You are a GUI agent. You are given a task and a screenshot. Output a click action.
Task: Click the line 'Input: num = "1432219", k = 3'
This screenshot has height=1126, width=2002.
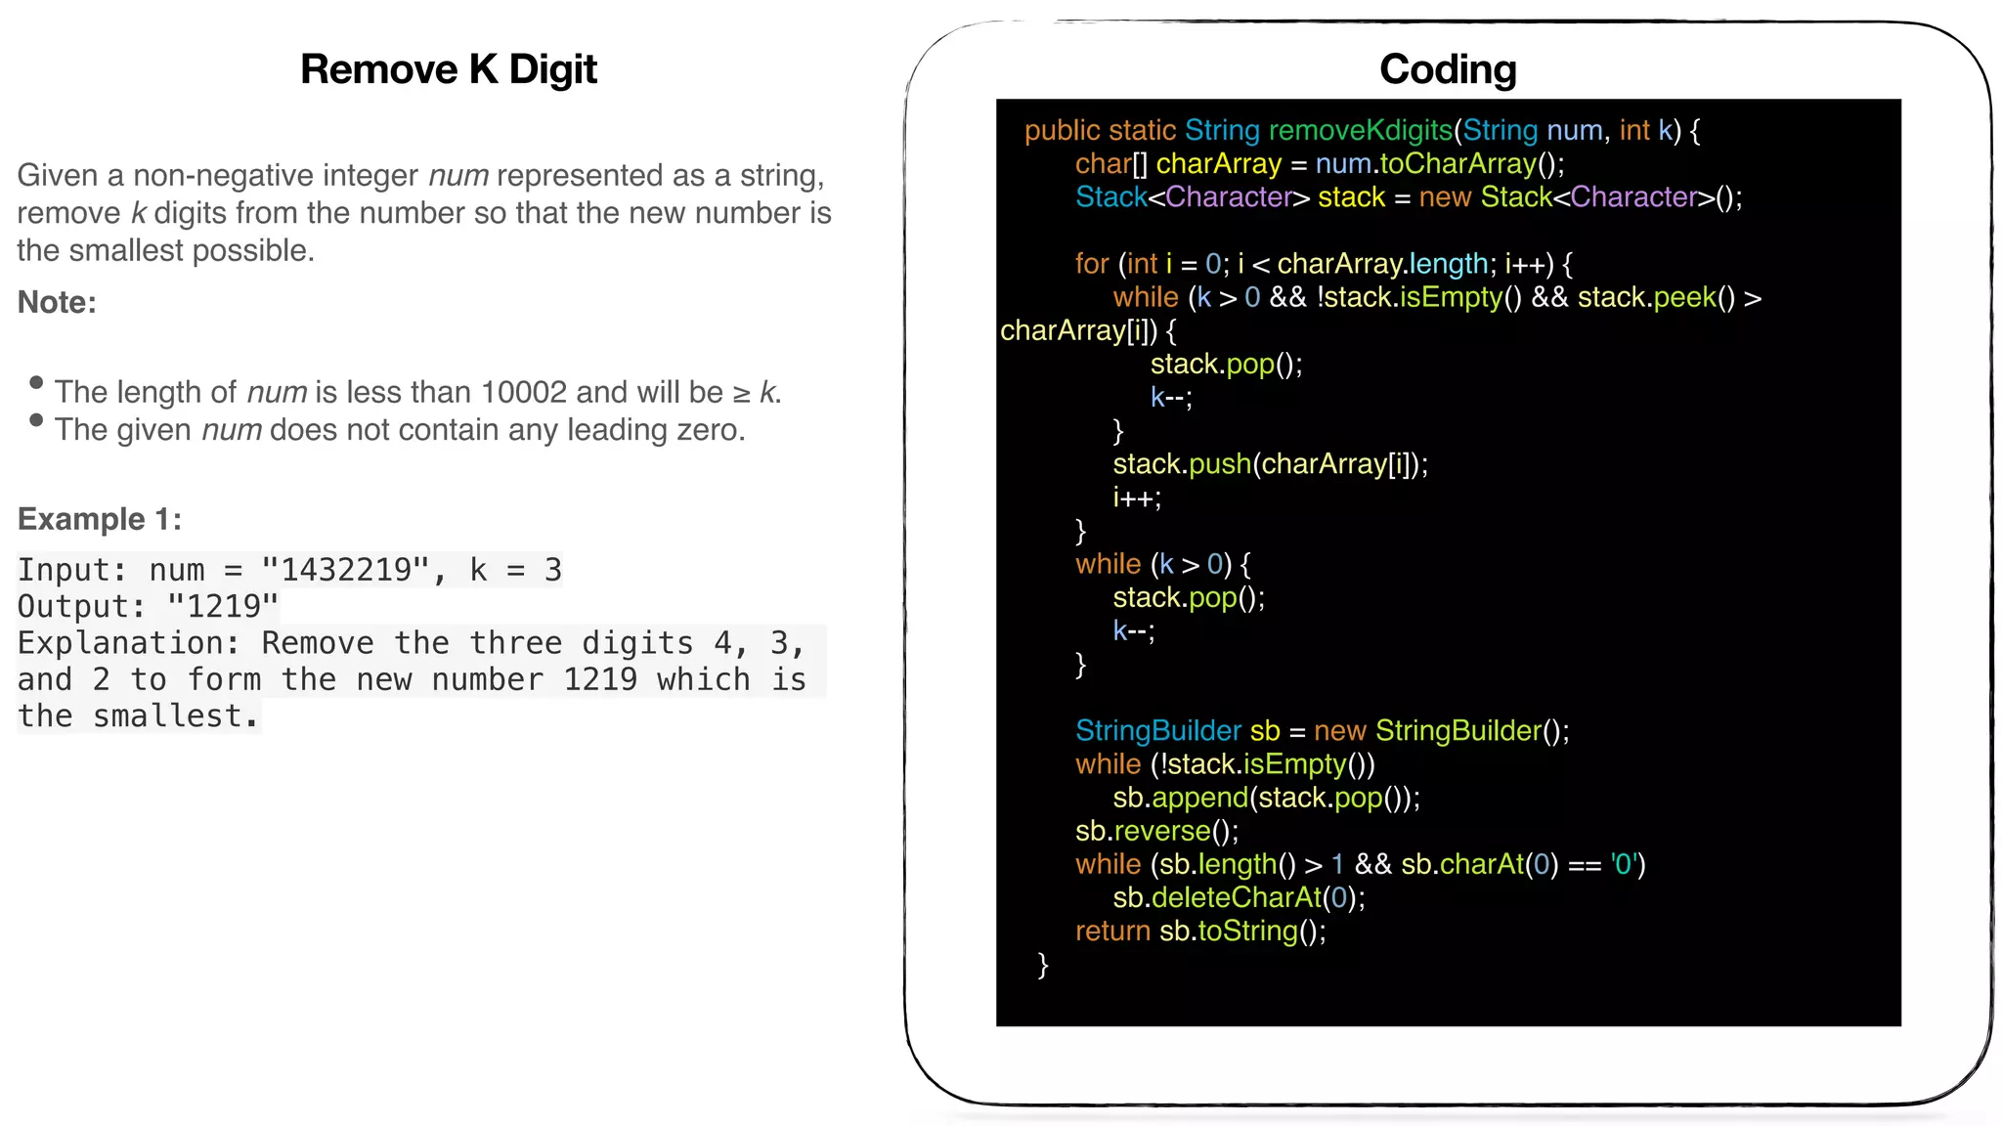289,570
